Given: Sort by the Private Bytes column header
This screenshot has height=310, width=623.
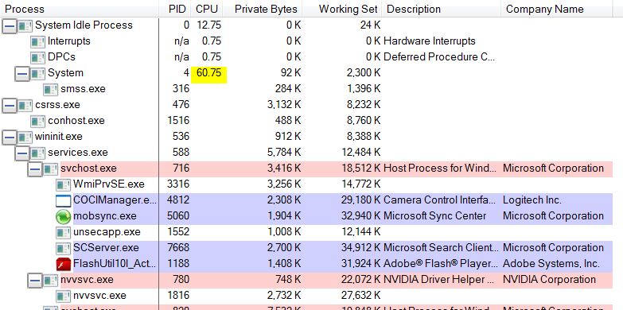Looking at the screenshot, I should (266, 9).
